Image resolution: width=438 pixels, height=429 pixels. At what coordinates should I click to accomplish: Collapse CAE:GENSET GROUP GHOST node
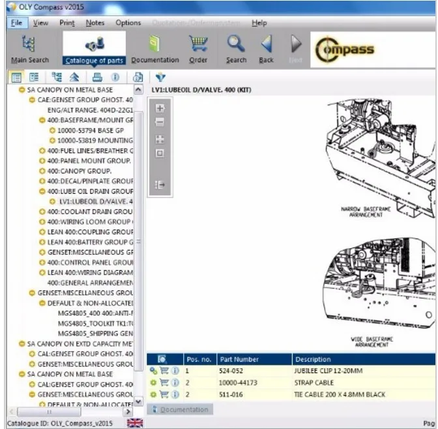32,100
